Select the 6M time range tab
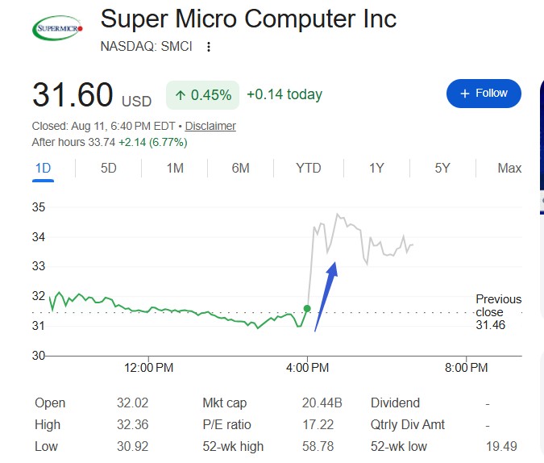Screen dimensions: 544x463 [240, 169]
